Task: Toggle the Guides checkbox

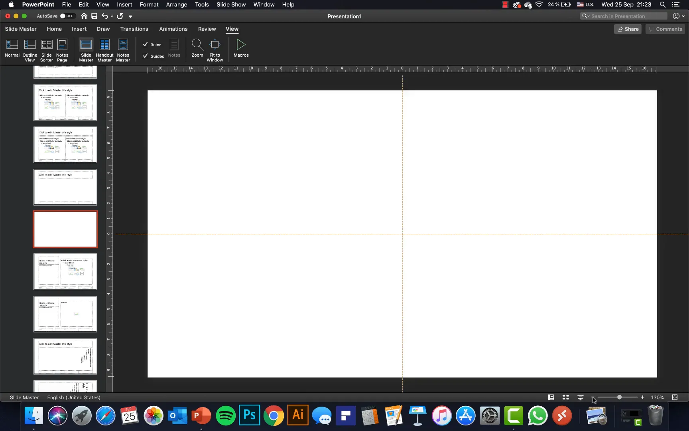Action: (x=154, y=56)
